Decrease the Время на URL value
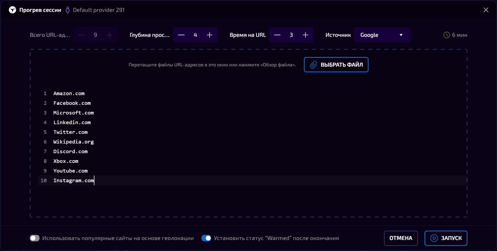This screenshot has height=251, width=497. (x=277, y=35)
